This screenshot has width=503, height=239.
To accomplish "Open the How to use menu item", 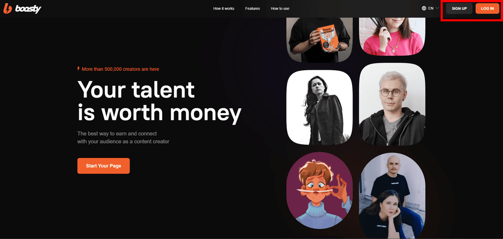I will click(x=280, y=9).
